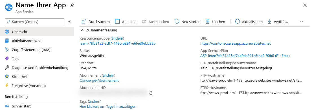Click the Zugriffssteuerung people icon
The width and height of the screenshot is (314, 110).
(7, 50)
